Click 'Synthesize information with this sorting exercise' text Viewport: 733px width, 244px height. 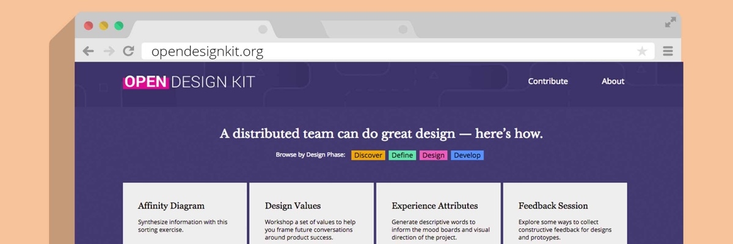[183, 226]
